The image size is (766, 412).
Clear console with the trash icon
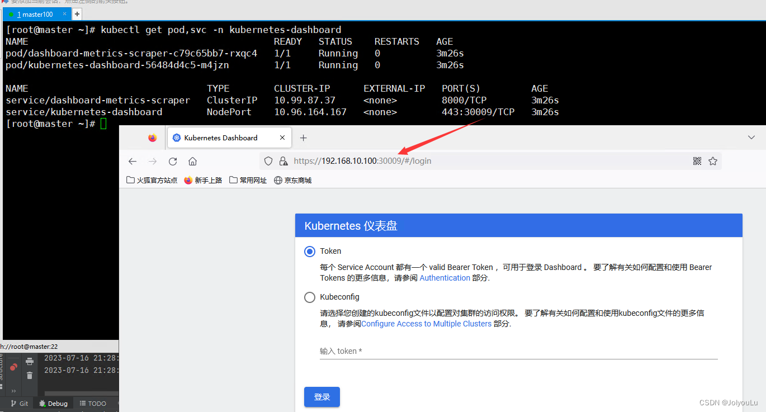point(30,375)
